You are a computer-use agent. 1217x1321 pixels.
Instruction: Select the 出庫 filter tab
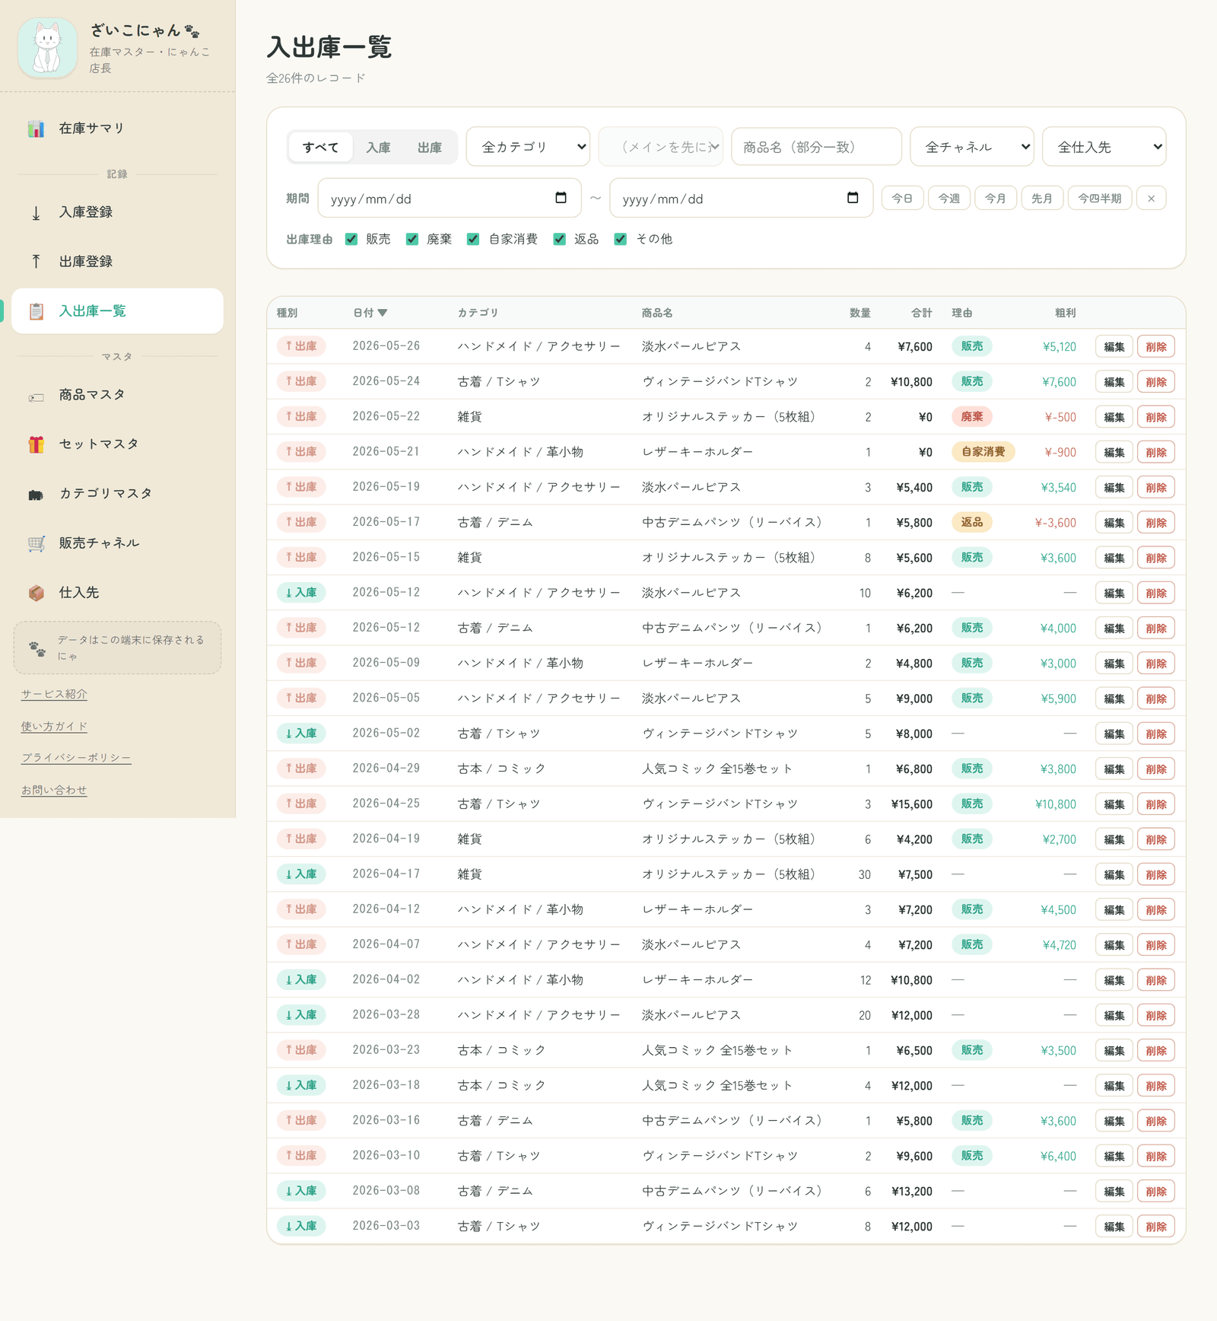[x=430, y=147]
